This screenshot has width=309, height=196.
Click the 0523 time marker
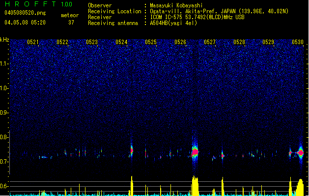point(92,42)
